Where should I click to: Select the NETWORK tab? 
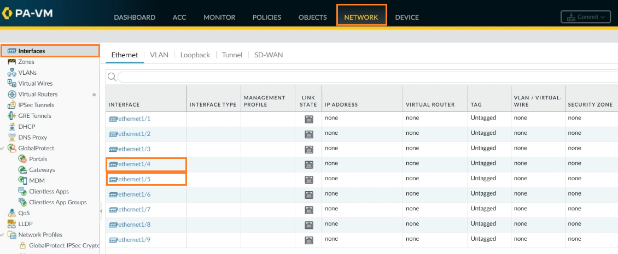361,17
